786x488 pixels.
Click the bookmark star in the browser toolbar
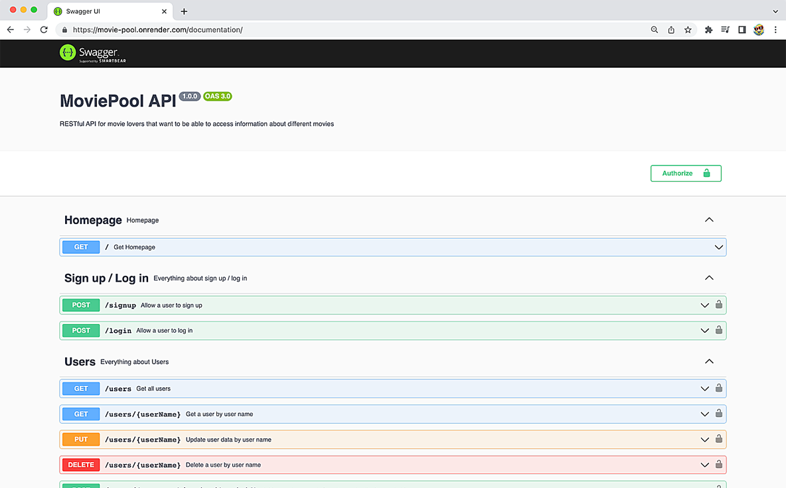tap(688, 30)
